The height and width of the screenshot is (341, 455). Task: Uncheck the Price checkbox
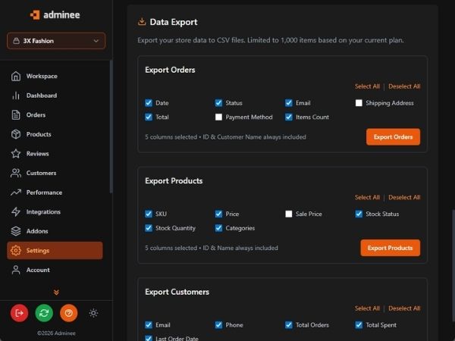pos(218,214)
